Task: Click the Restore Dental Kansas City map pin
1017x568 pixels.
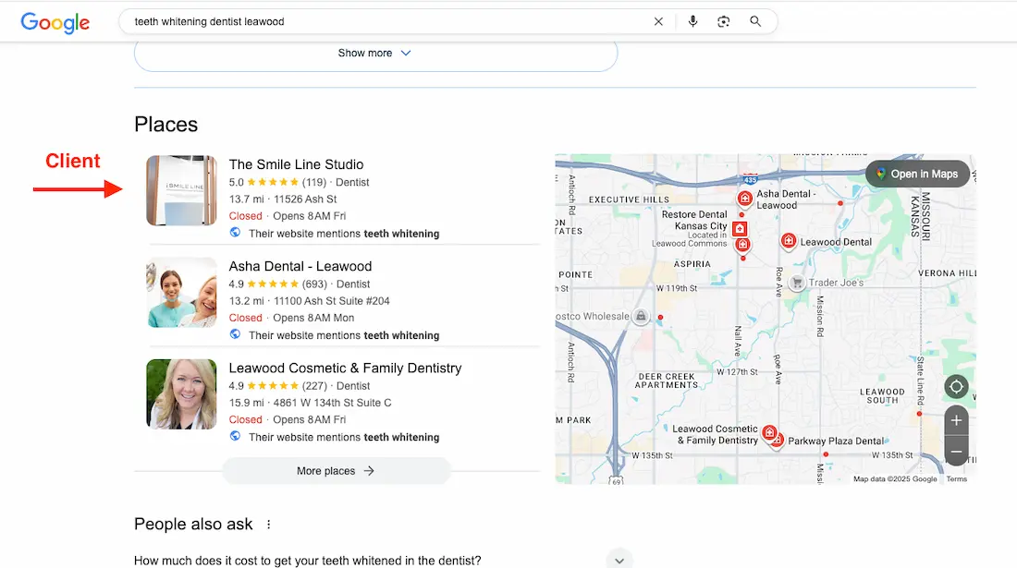Action: (x=740, y=229)
